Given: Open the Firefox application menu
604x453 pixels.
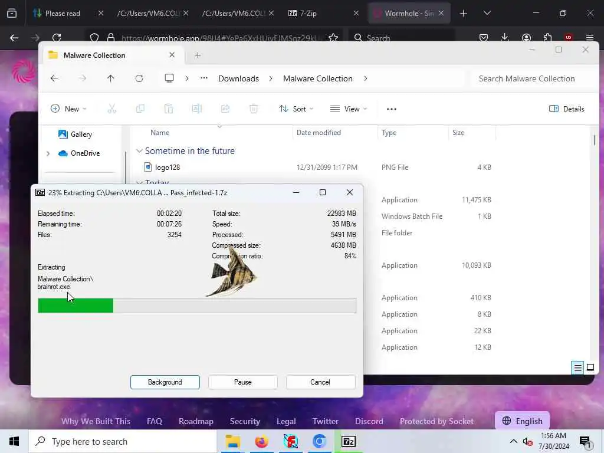Looking at the screenshot, I should (590, 38).
